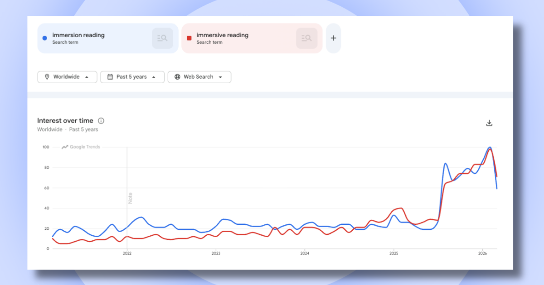This screenshot has height=285, width=544.
Task: Add another comparison term with the plus button
Action: [x=333, y=38]
